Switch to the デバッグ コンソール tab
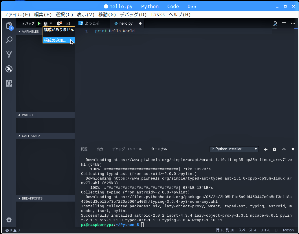 click(x=127, y=149)
